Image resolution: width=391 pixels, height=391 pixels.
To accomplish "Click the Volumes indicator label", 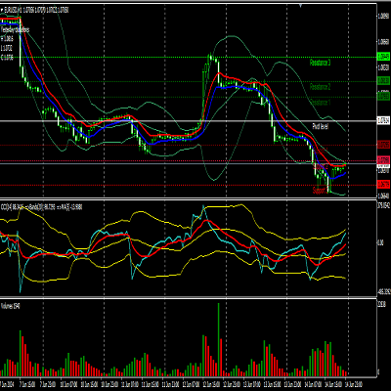I will 11,306.
